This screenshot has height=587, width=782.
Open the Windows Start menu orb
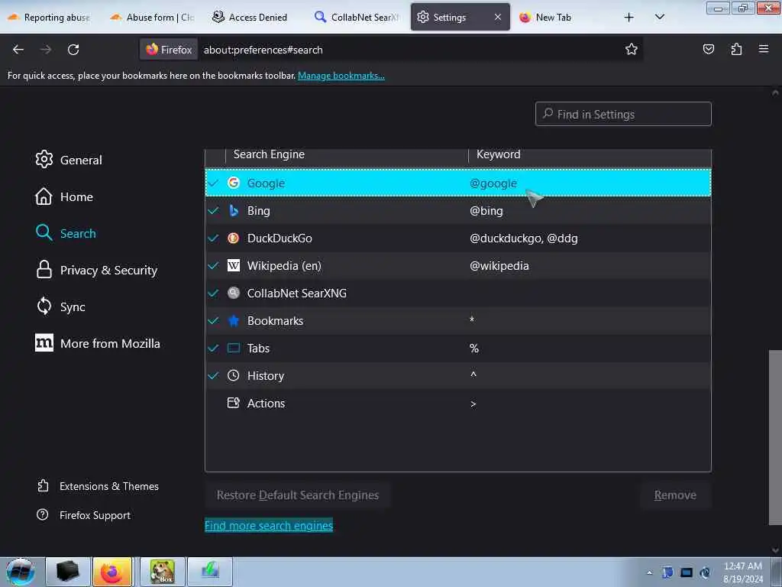21,572
